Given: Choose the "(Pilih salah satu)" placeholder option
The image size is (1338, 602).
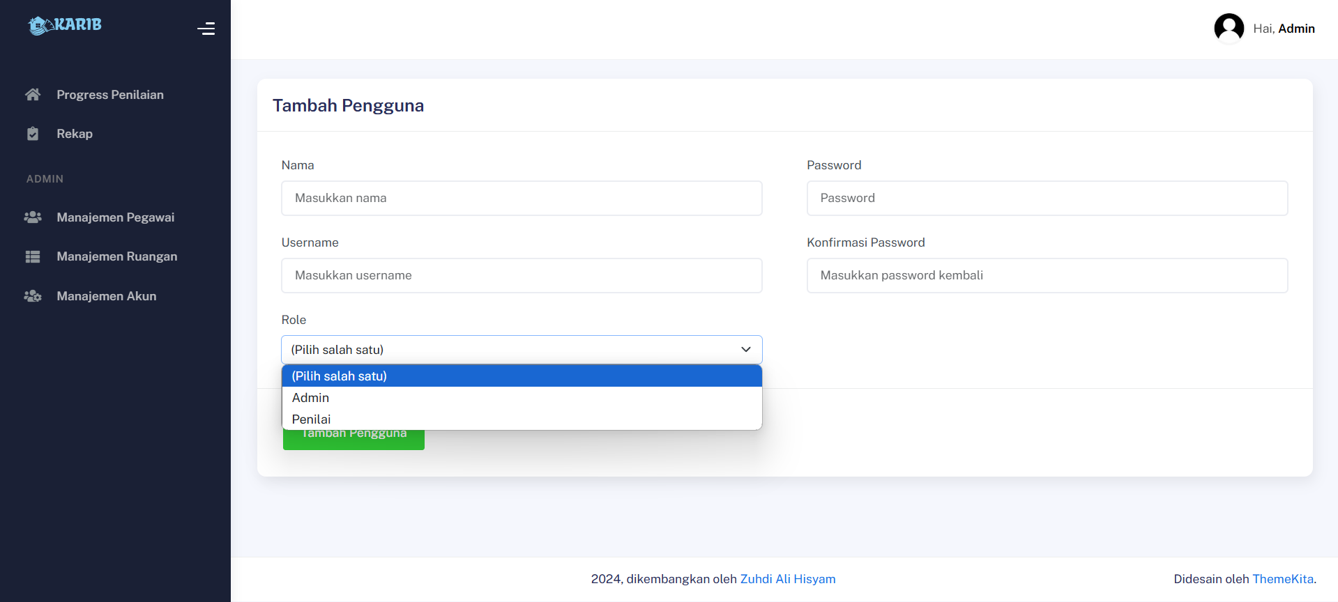Looking at the screenshot, I should [340, 376].
